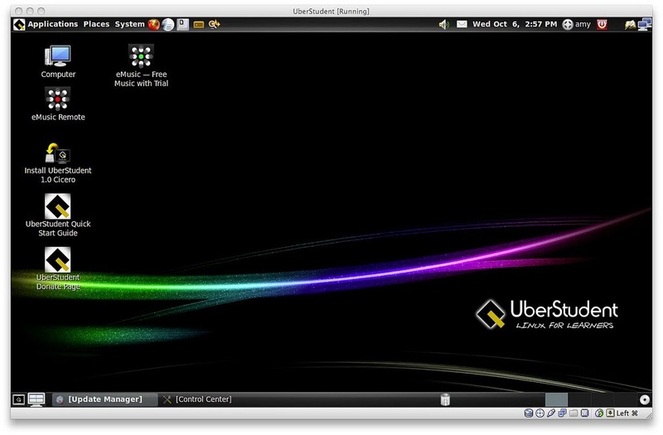Image resolution: width=663 pixels, height=435 pixels.
Task: Click the UberStudent logo in top panel
Action: [x=19, y=25]
